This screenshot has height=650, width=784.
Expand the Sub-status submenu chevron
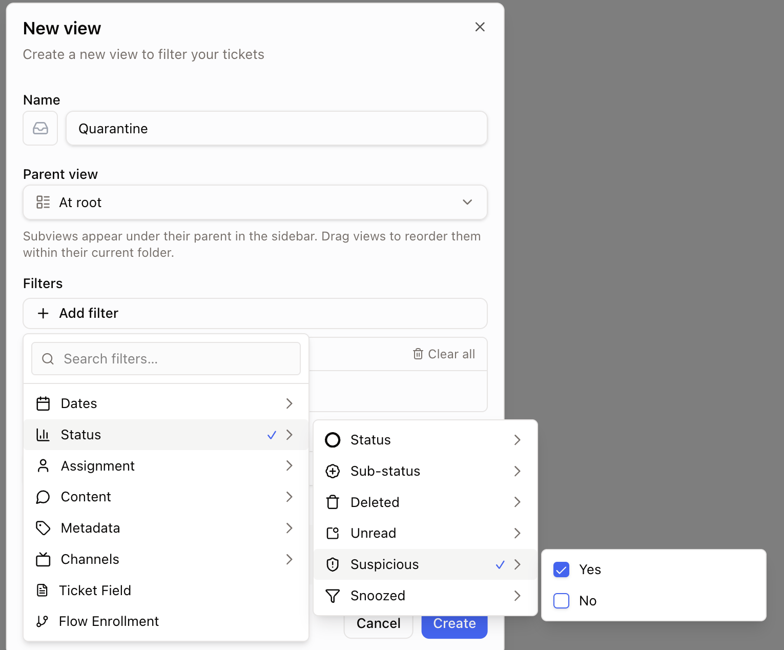(x=517, y=471)
